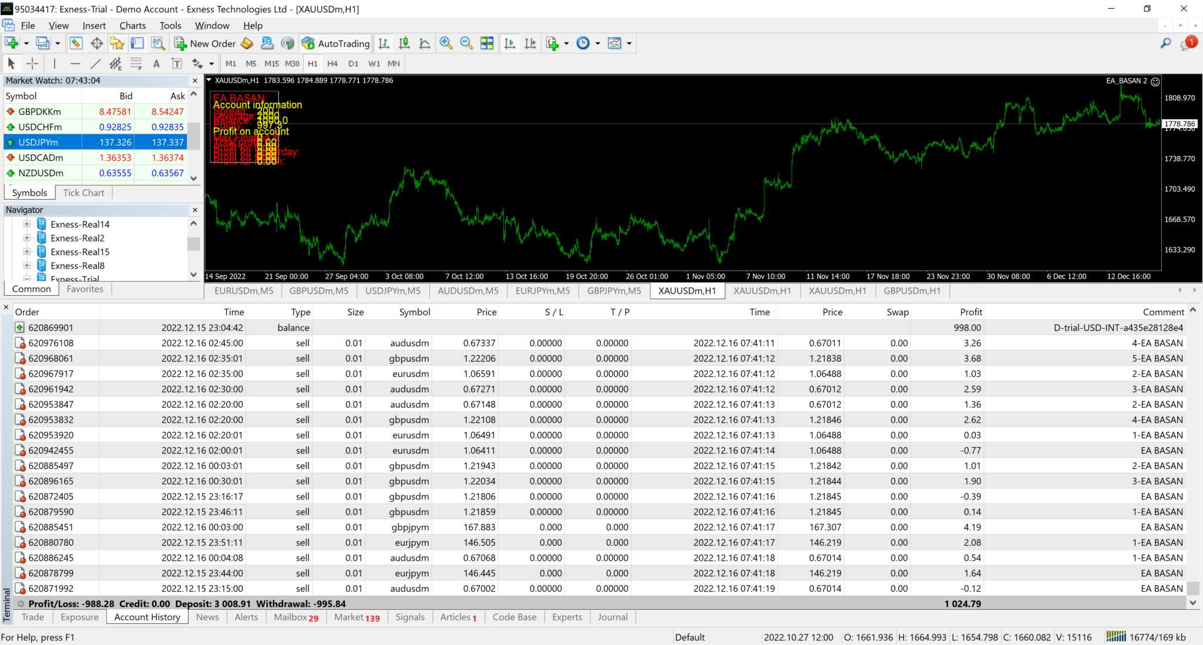This screenshot has width=1203, height=645.
Task: Click the New Order button
Action: click(205, 43)
